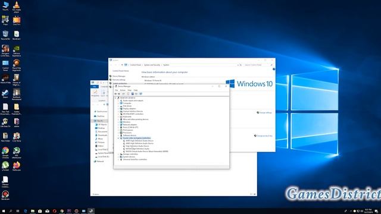Click Properties button in File Explorer ribbon

(95, 93)
